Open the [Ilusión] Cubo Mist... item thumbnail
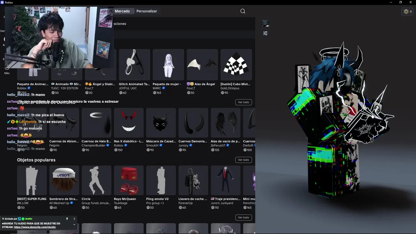This screenshot has height=234, width=416. (x=236, y=65)
